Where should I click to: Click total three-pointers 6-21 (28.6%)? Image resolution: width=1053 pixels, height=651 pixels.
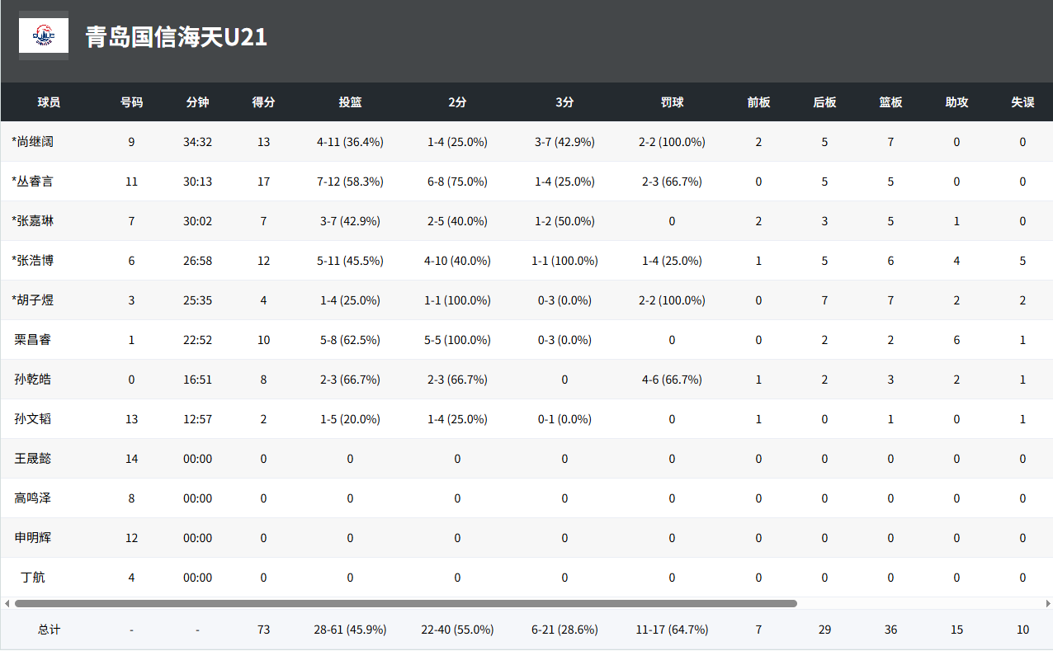[564, 630]
